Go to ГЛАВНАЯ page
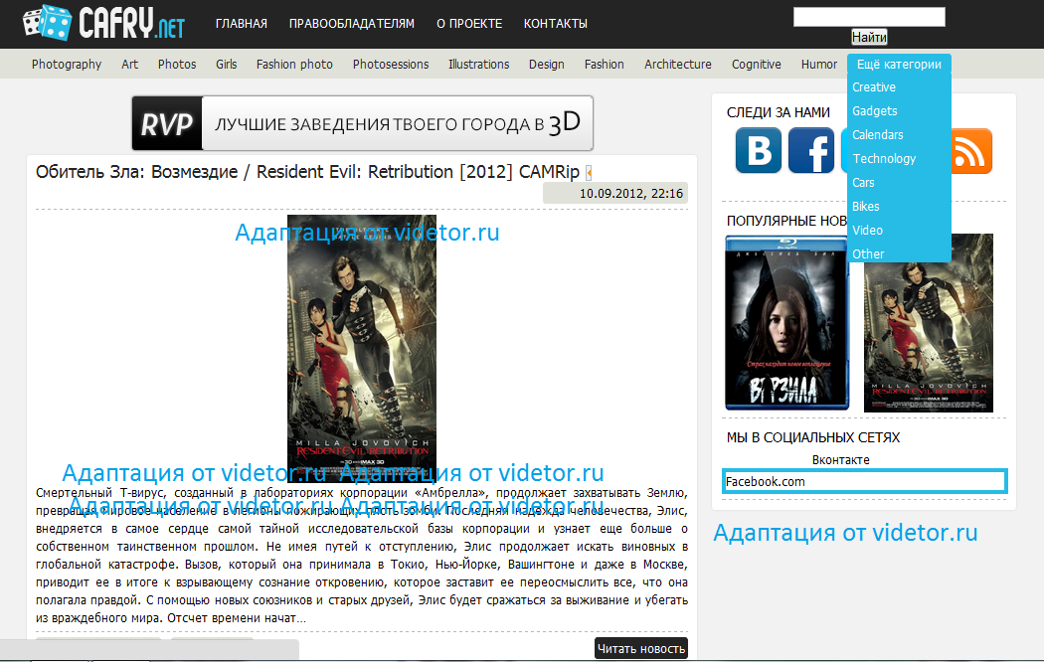The height and width of the screenshot is (662, 1044). click(241, 23)
